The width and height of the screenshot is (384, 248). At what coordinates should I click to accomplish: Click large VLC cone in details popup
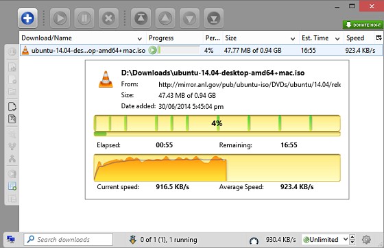point(106,79)
